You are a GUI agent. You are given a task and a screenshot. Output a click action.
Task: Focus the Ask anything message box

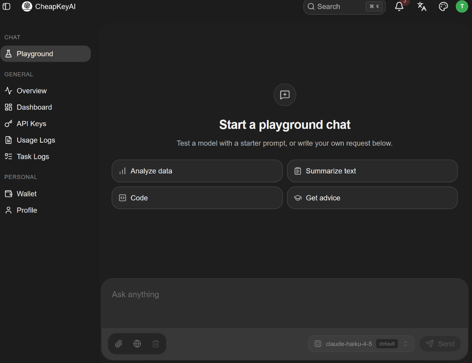(x=284, y=304)
